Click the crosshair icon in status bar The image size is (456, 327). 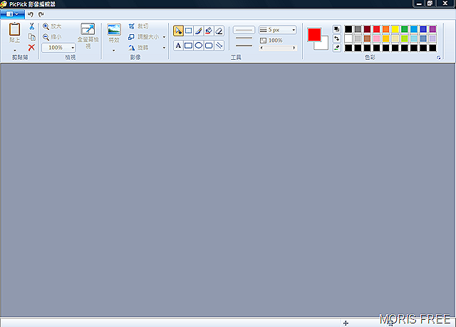(346, 323)
